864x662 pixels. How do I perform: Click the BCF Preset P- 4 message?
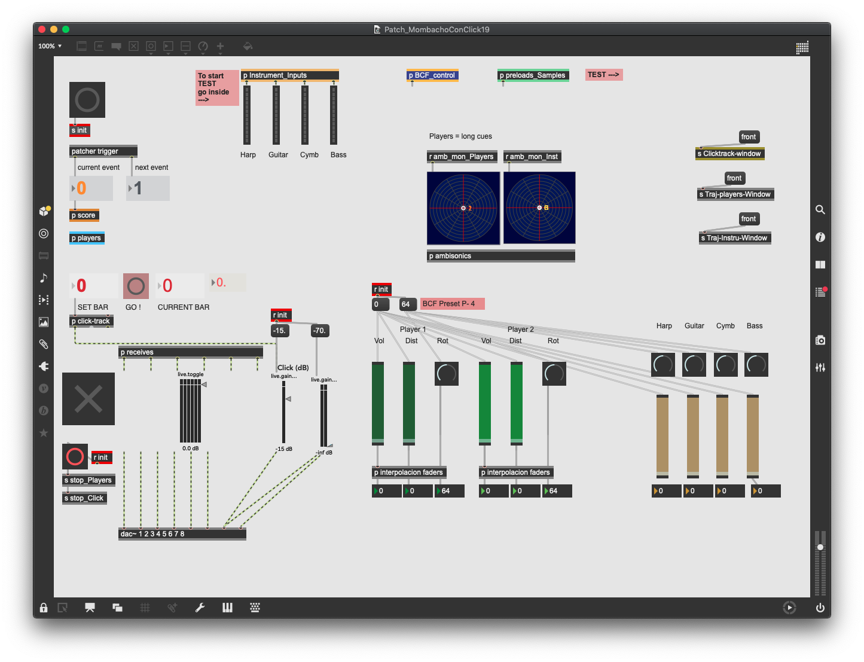(452, 303)
